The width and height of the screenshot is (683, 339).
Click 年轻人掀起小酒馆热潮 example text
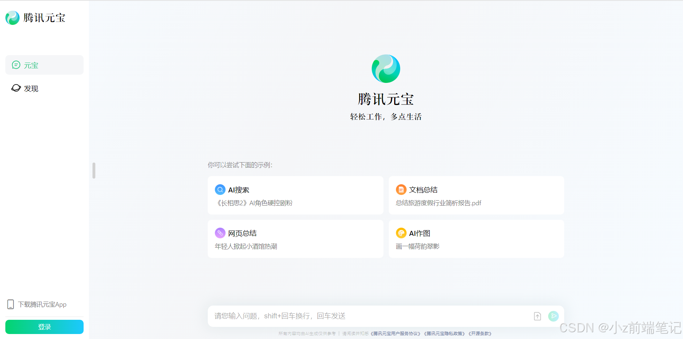[246, 247]
